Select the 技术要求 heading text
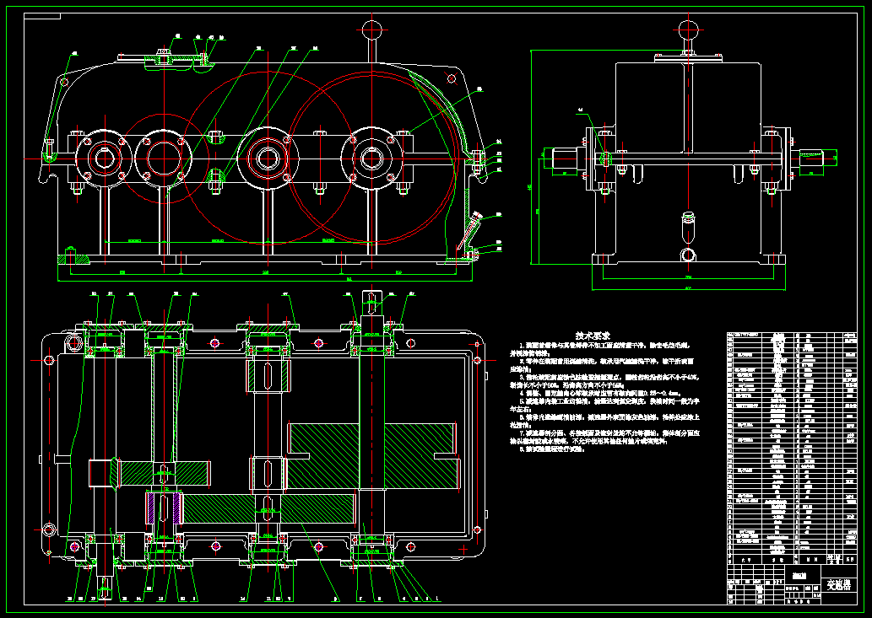The image size is (872, 618). [593, 336]
